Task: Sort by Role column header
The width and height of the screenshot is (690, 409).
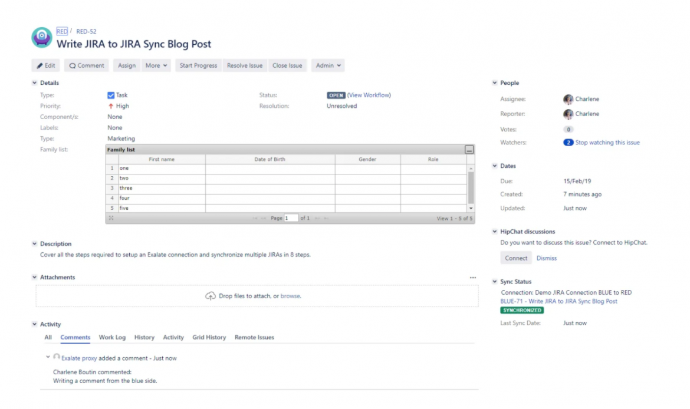Action: [x=433, y=159]
